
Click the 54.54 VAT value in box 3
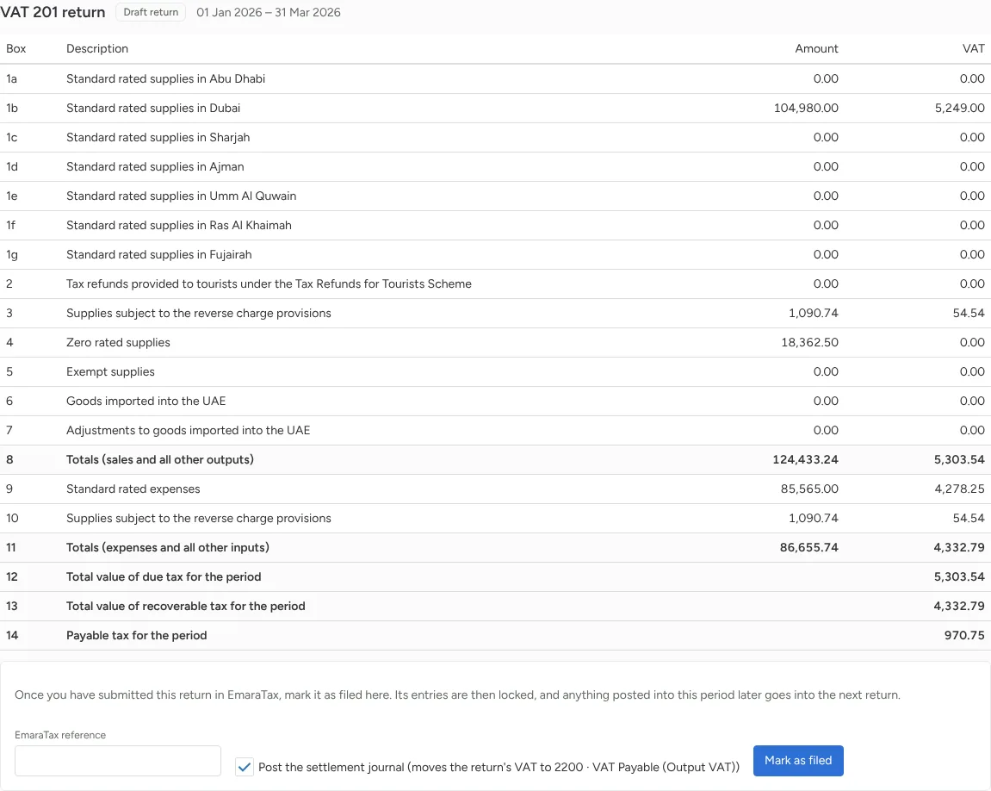coord(969,313)
